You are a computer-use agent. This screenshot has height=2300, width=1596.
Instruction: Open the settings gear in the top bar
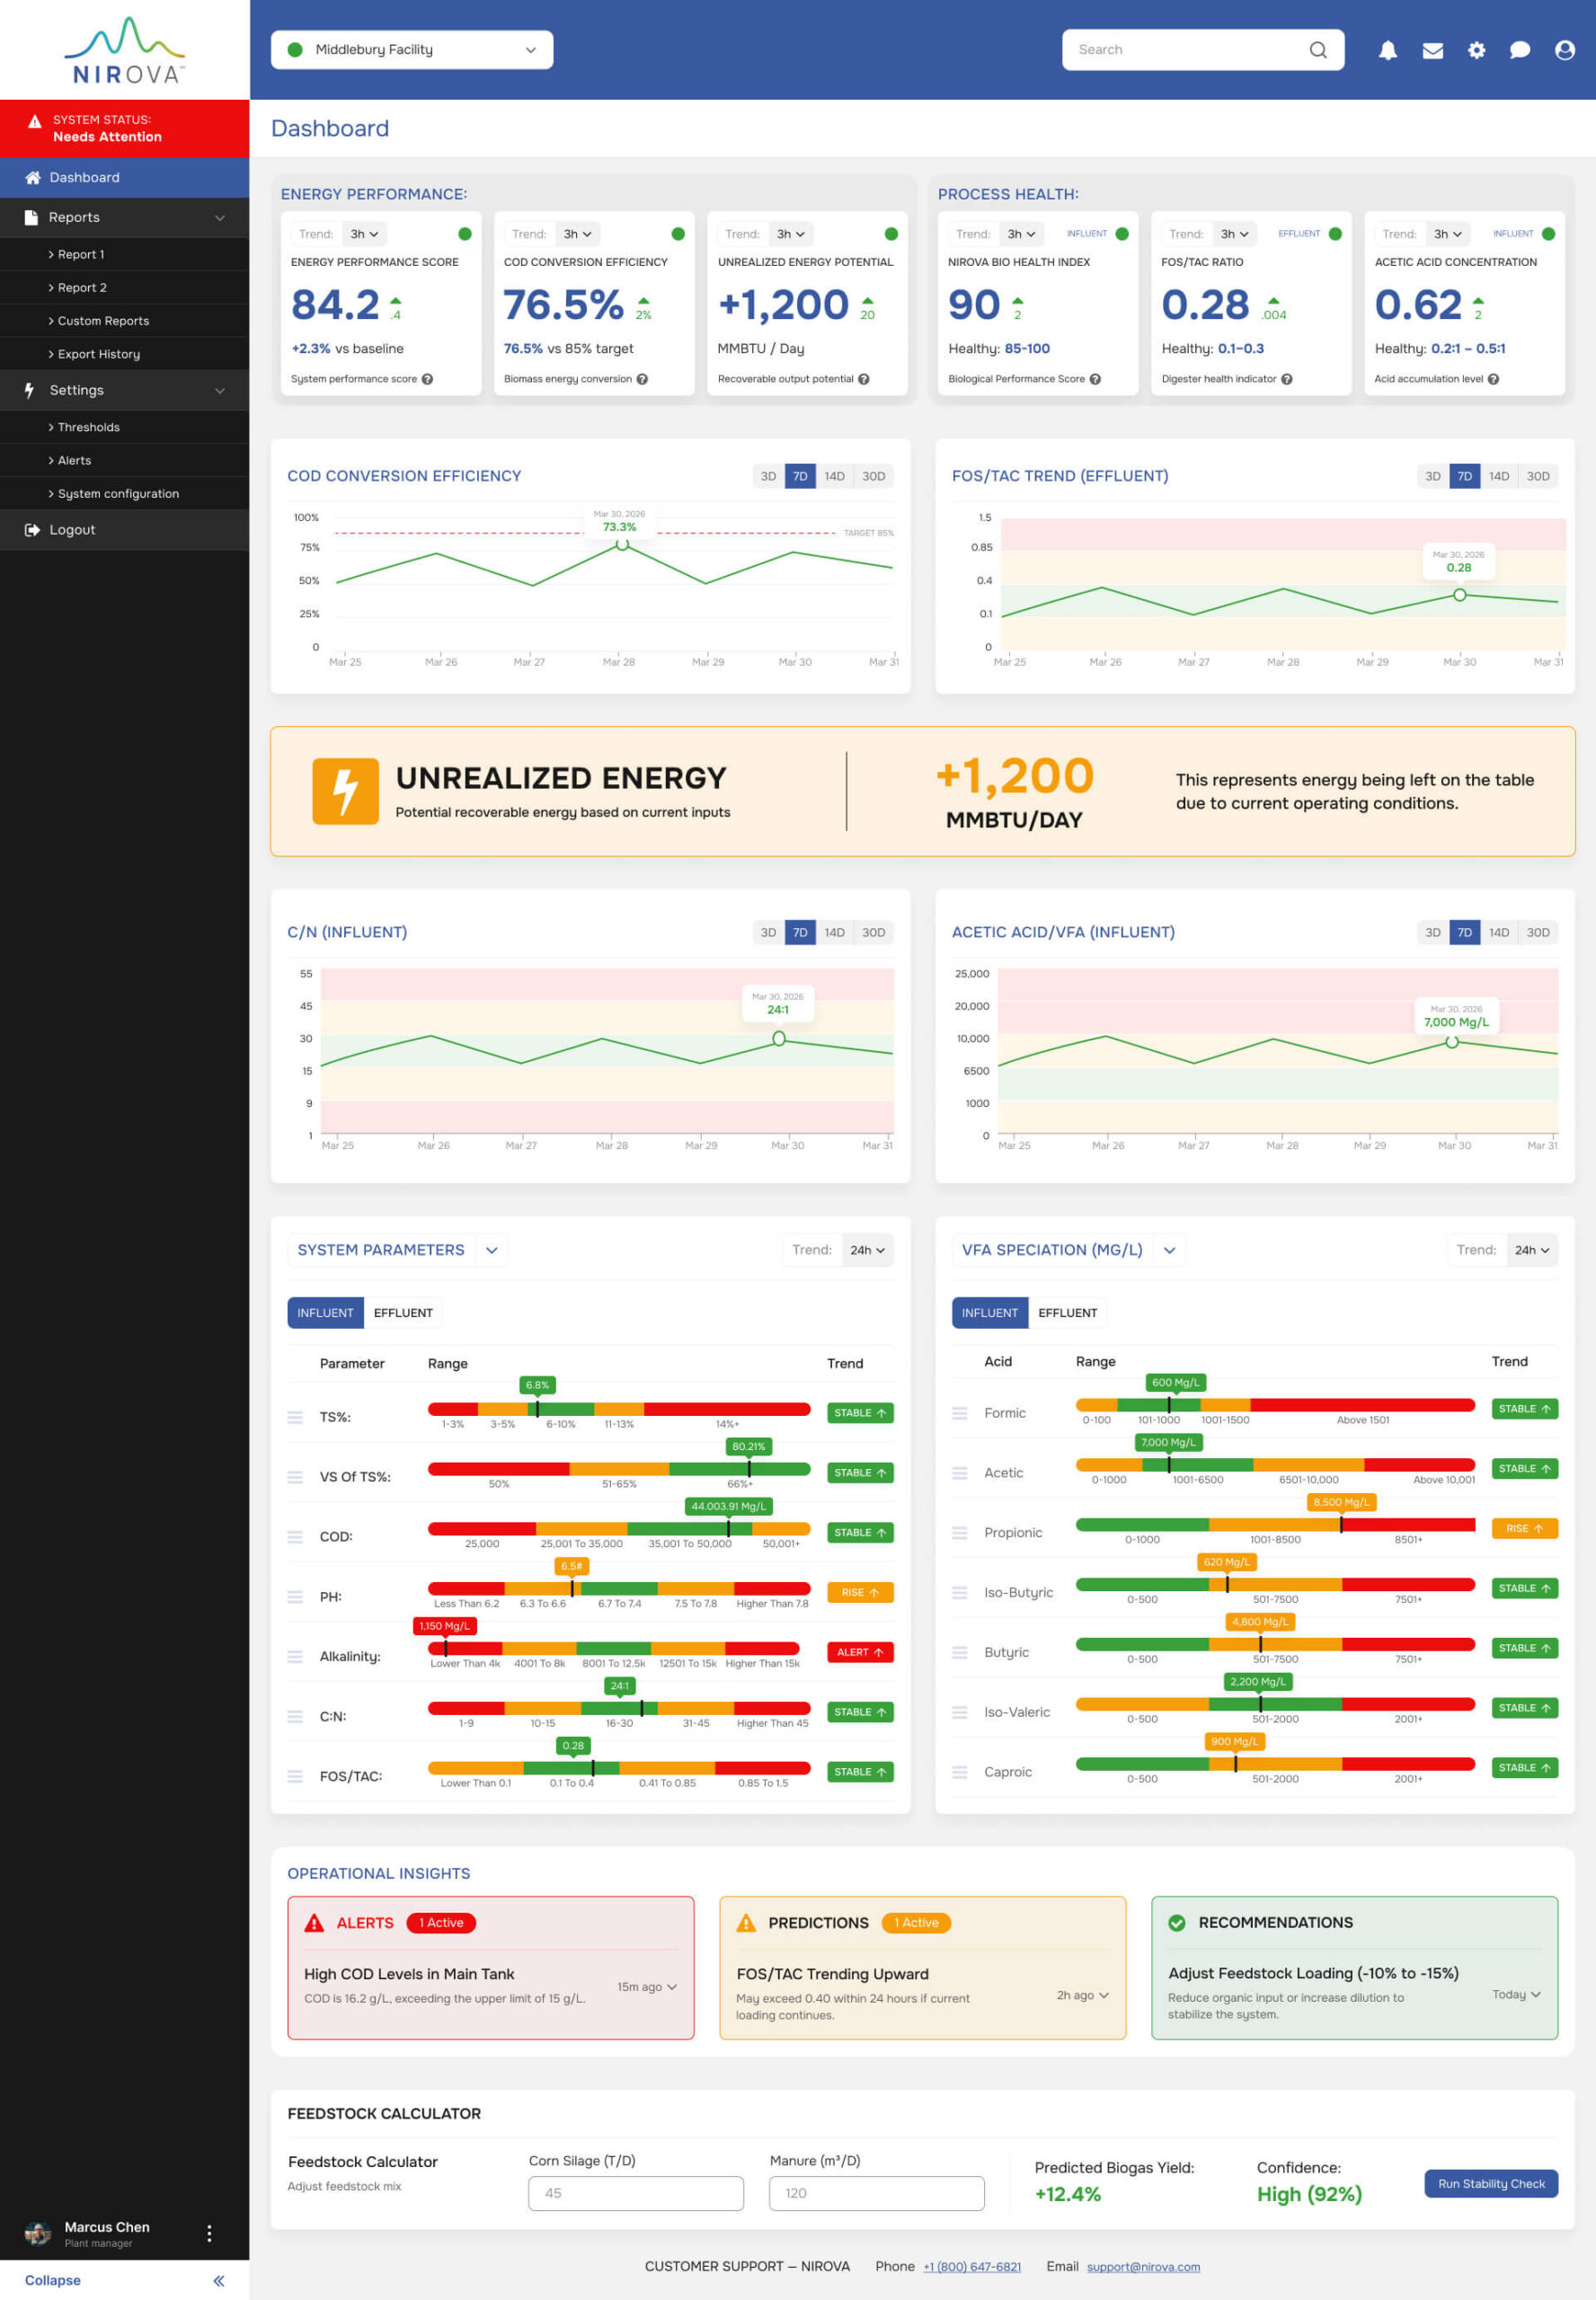pos(1476,49)
